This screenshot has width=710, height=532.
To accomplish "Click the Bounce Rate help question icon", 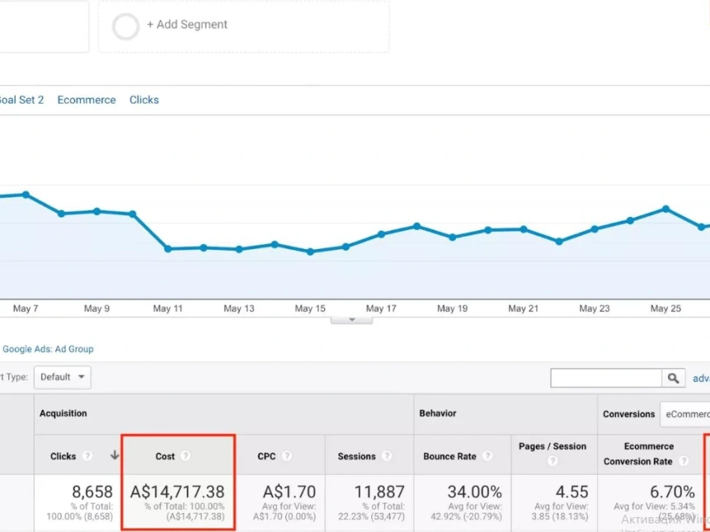I will (487, 456).
